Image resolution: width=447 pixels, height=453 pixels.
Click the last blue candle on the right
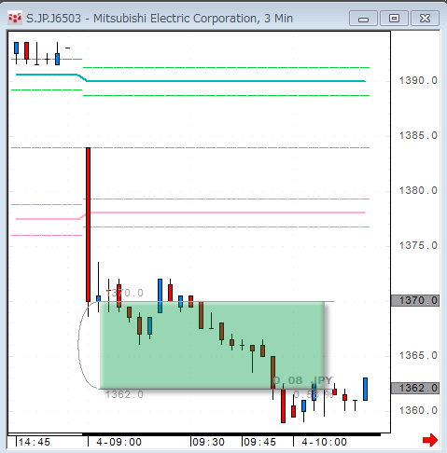[x=366, y=389]
